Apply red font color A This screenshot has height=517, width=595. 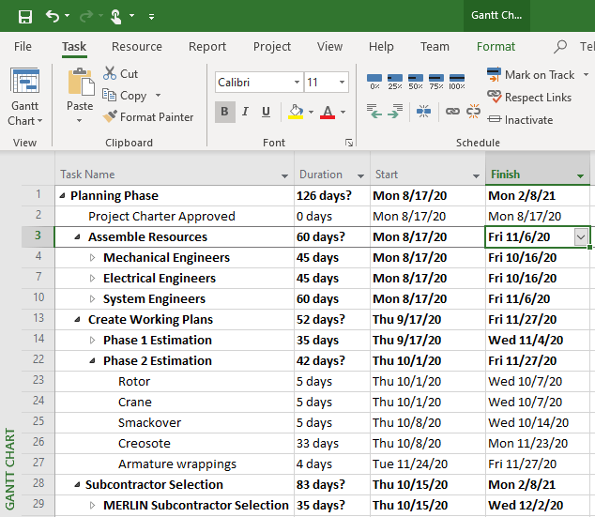tap(328, 112)
